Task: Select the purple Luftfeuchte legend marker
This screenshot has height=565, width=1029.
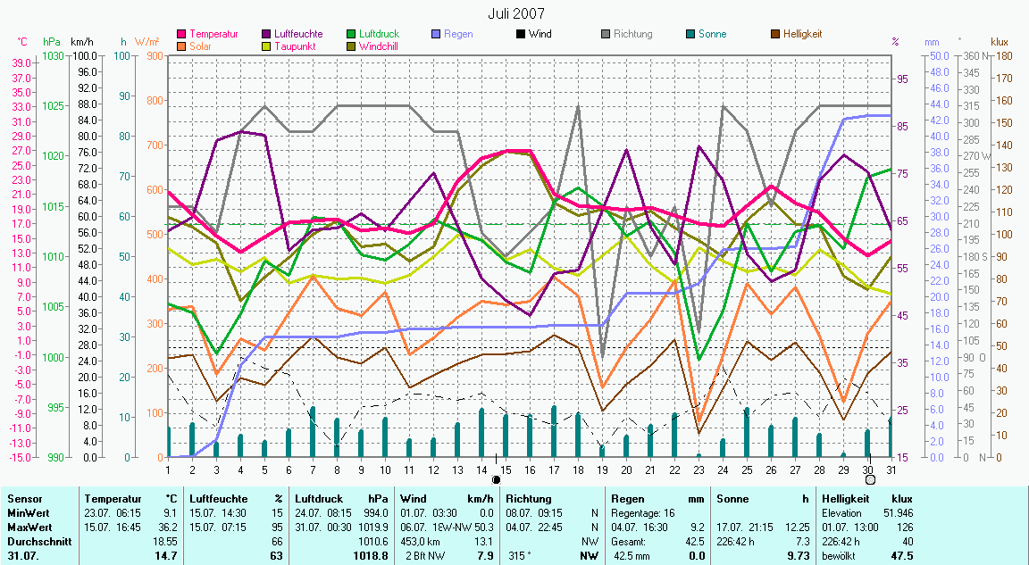Action: coord(267,35)
